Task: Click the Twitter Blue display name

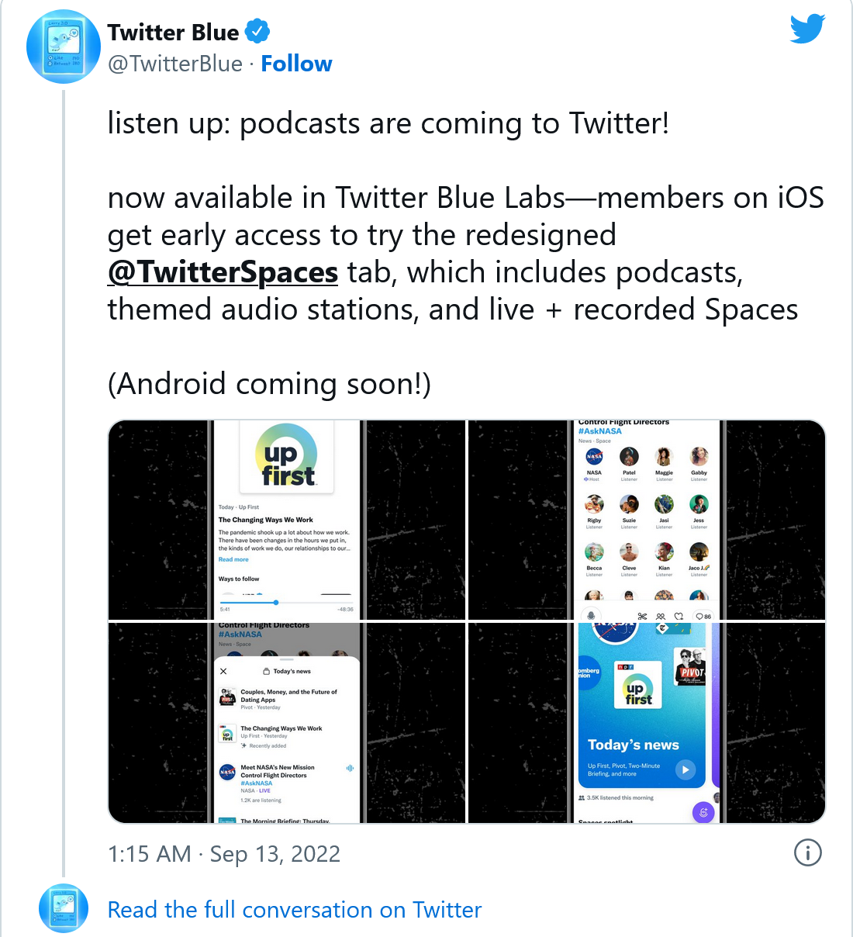Action: click(174, 32)
